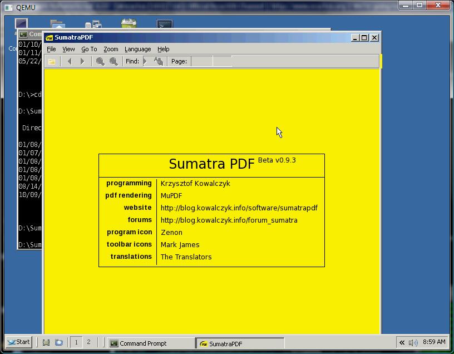Image resolution: width=454 pixels, height=354 pixels.
Task: Click the small find arrow beside Find label
Action: (x=145, y=61)
